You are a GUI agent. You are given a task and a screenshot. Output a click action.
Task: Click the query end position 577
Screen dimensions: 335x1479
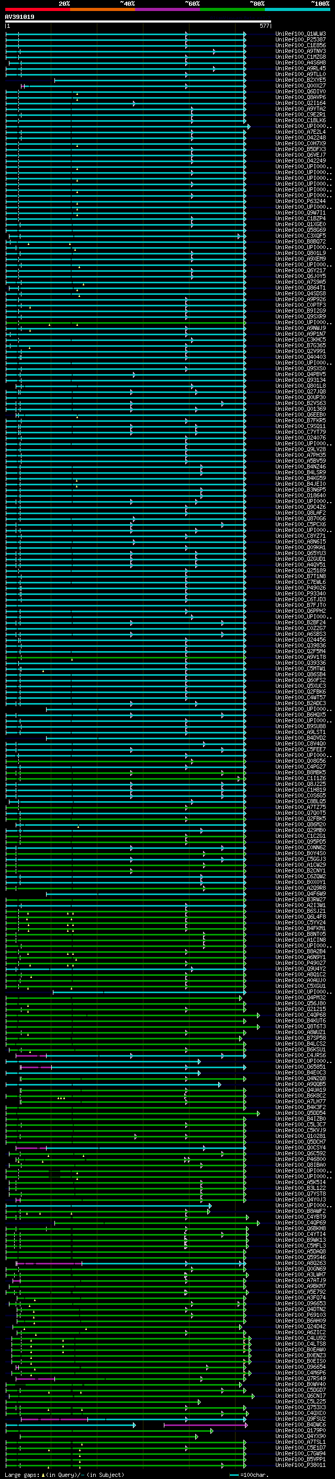tap(264, 26)
